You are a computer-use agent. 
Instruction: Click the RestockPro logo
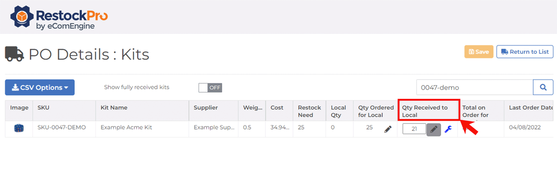59,17
